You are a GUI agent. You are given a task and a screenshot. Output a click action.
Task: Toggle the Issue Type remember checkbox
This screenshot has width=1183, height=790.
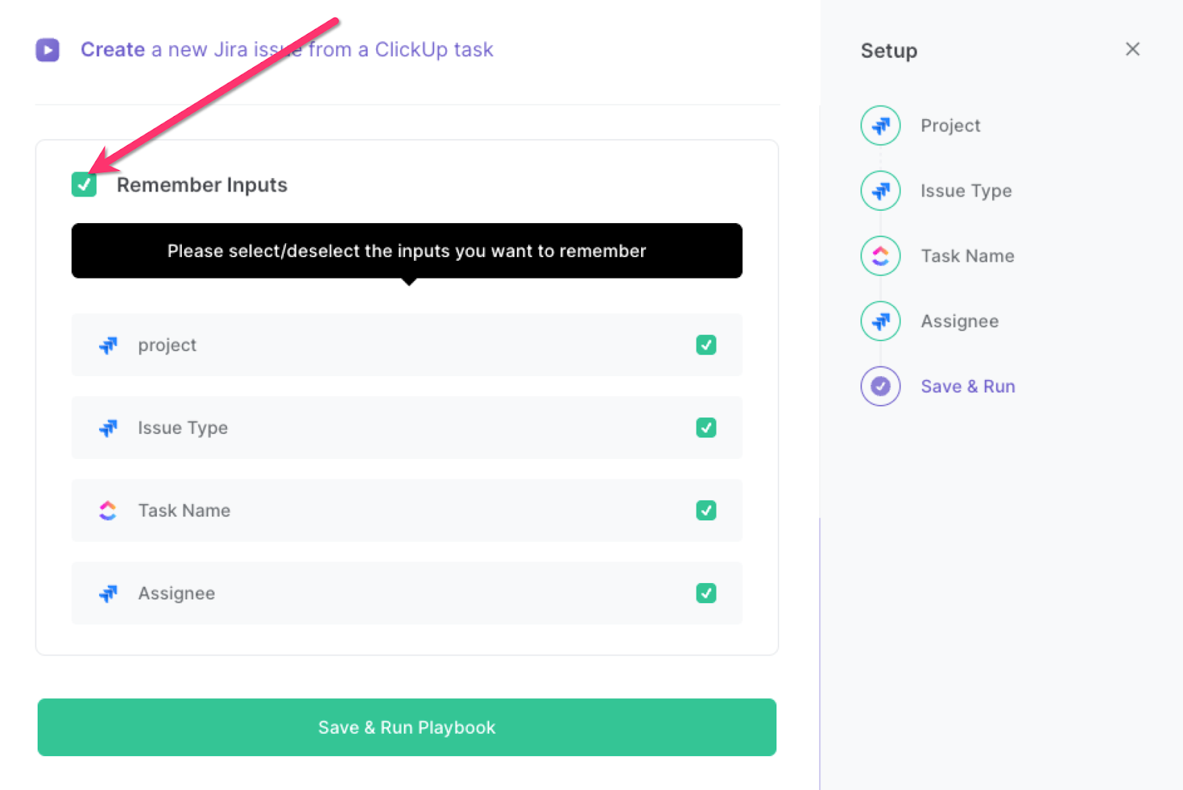[x=706, y=428]
